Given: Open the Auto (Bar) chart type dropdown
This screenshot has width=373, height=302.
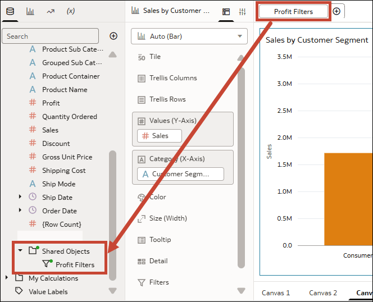Looking at the screenshot, I should pyautogui.click(x=189, y=36).
